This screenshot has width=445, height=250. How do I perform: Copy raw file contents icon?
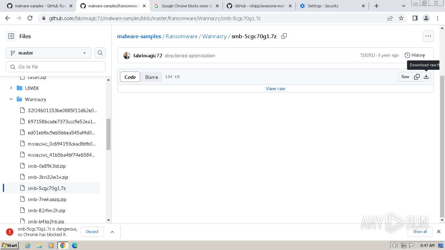tap(417, 77)
